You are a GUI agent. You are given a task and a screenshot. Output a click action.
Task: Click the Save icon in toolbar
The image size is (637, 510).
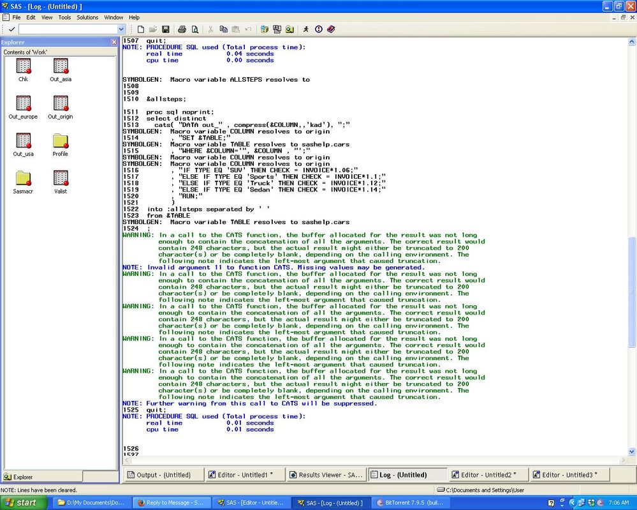pyautogui.click(x=165, y=29)
